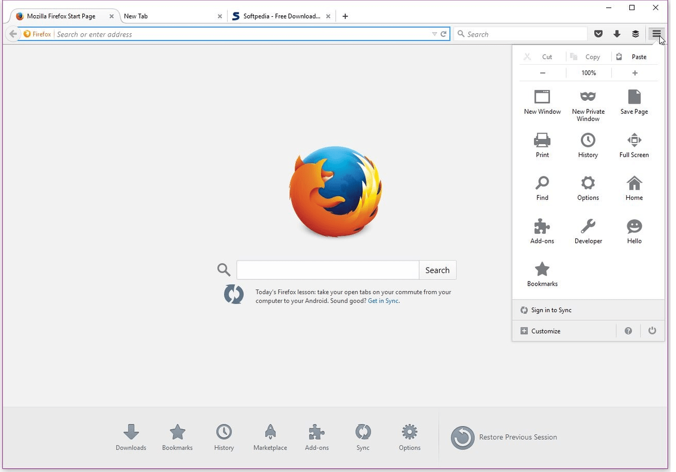Follow the Get in Sync link

pyautogui.click(x=383, y=301)
